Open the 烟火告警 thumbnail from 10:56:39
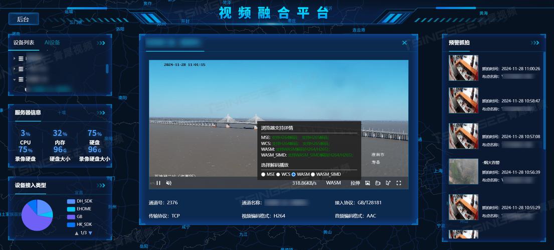Image resolution: width=554 pixels, height=250 pixels. point(463,171)
